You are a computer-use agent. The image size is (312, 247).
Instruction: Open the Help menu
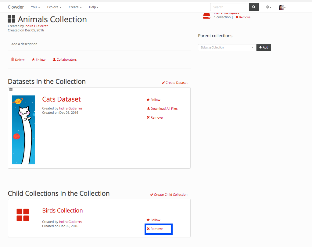point(93,7)
